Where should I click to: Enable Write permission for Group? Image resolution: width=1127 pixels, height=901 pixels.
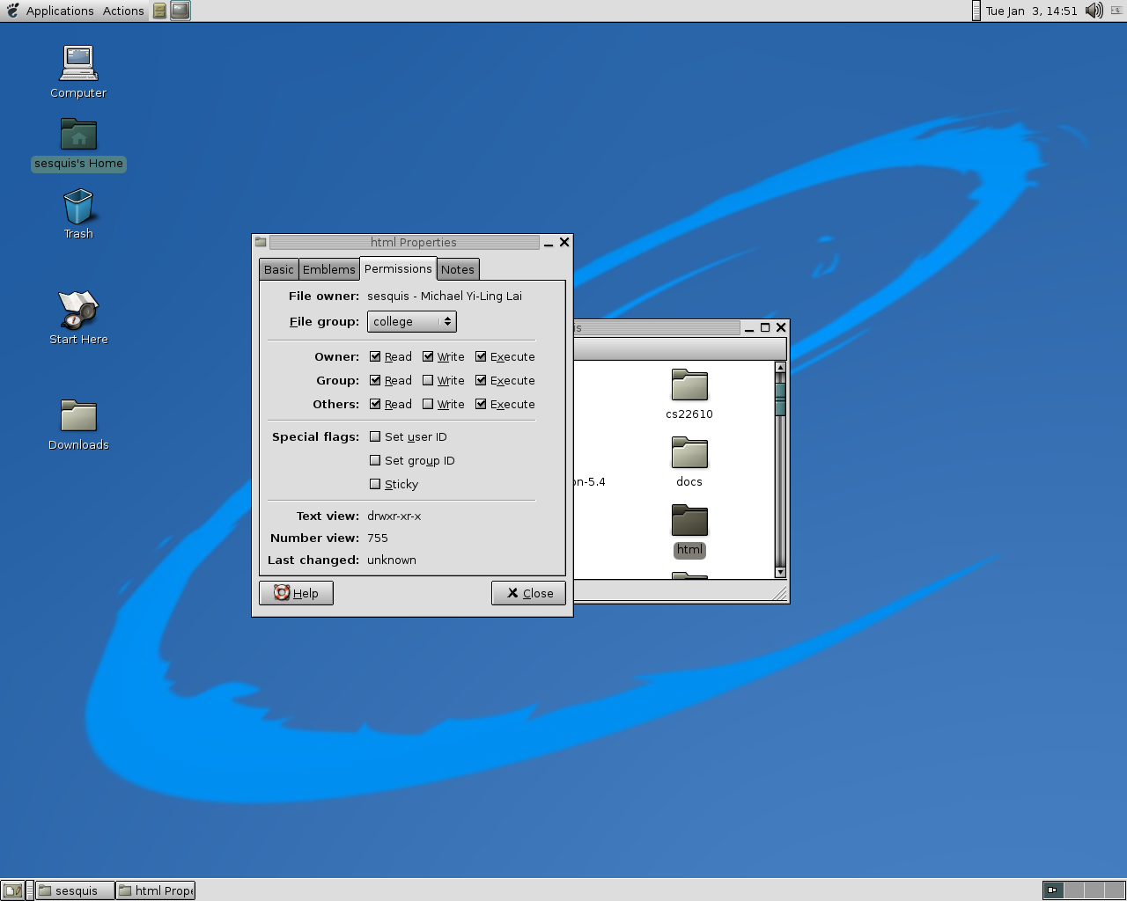pos(428,380)
